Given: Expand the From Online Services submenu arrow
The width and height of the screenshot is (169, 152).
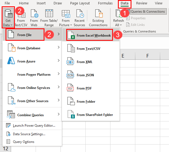Looking at the screenshot, I should click(59, 87).
